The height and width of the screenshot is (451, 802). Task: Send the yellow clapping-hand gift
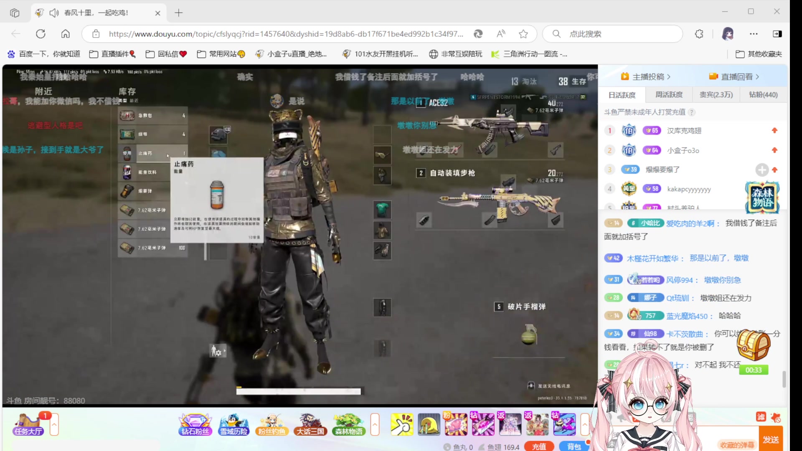(x=402, y=424)
